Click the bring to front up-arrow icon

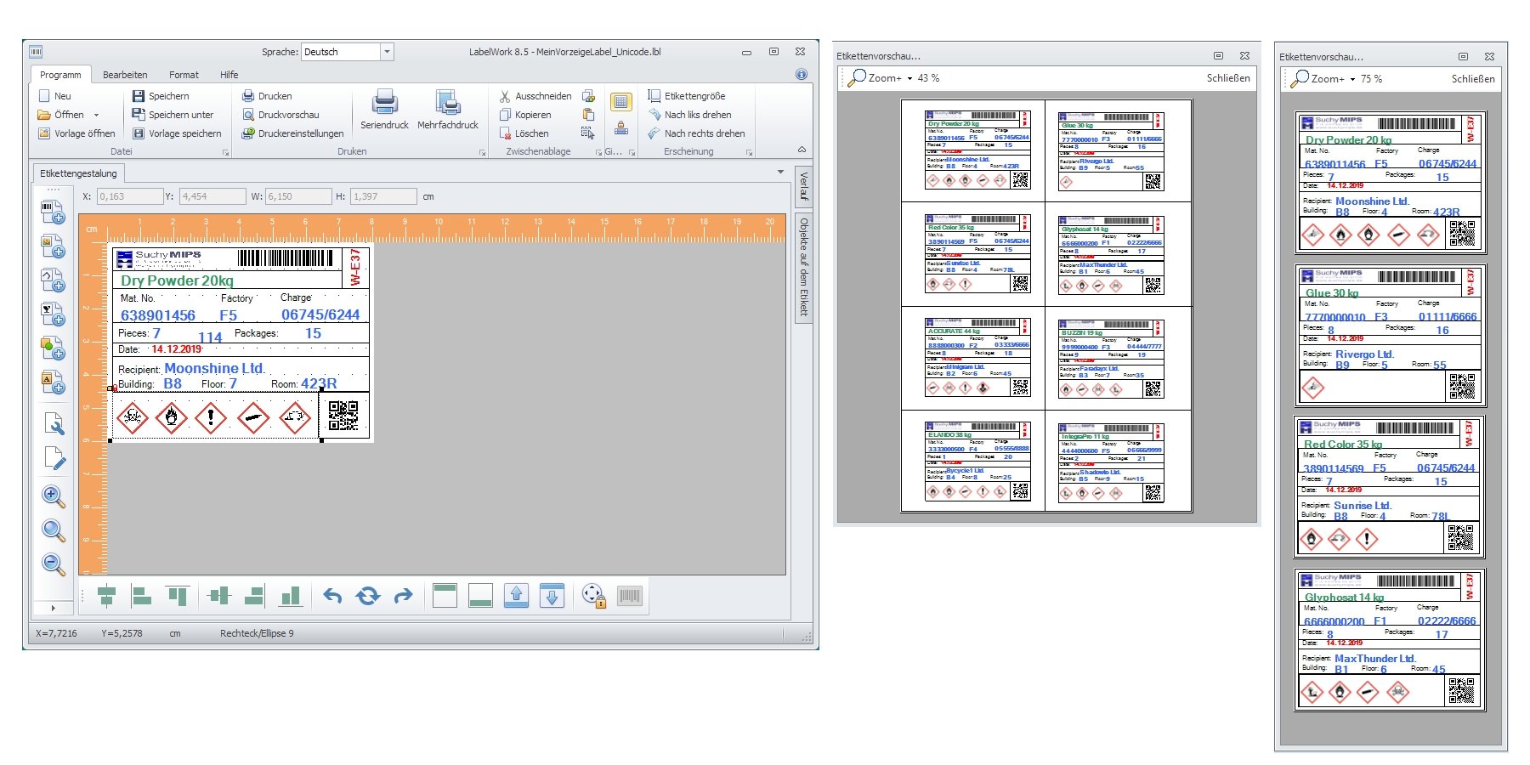(516, 596)
